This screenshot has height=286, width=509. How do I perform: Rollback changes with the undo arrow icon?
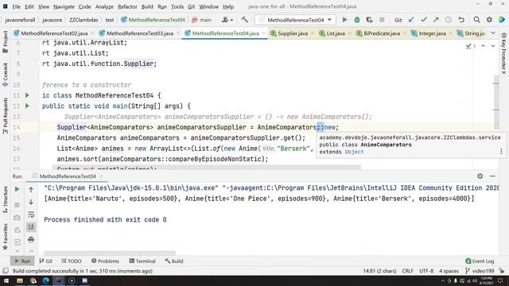[461, 20]
